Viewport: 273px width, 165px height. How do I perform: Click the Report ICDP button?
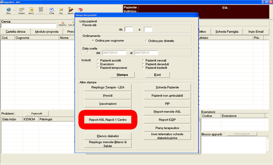click(167, 120)
